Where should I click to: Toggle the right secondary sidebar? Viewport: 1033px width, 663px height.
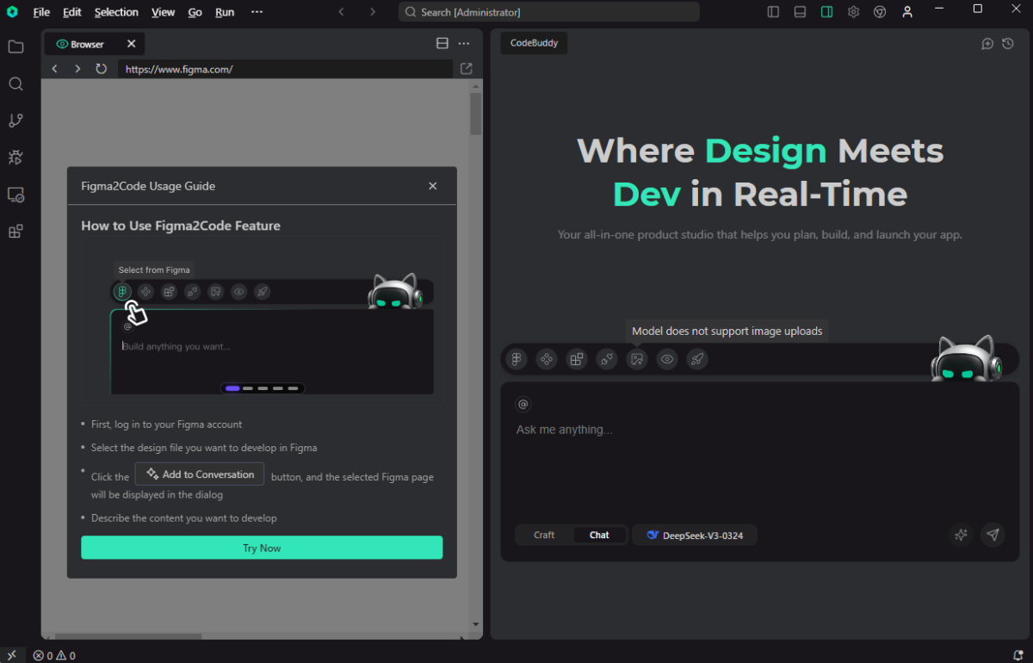(x=826, y=12)
